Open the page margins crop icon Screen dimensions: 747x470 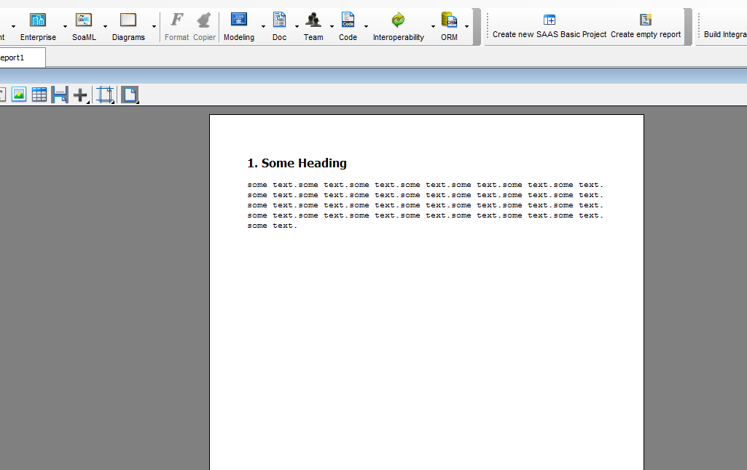click(105, 95)
